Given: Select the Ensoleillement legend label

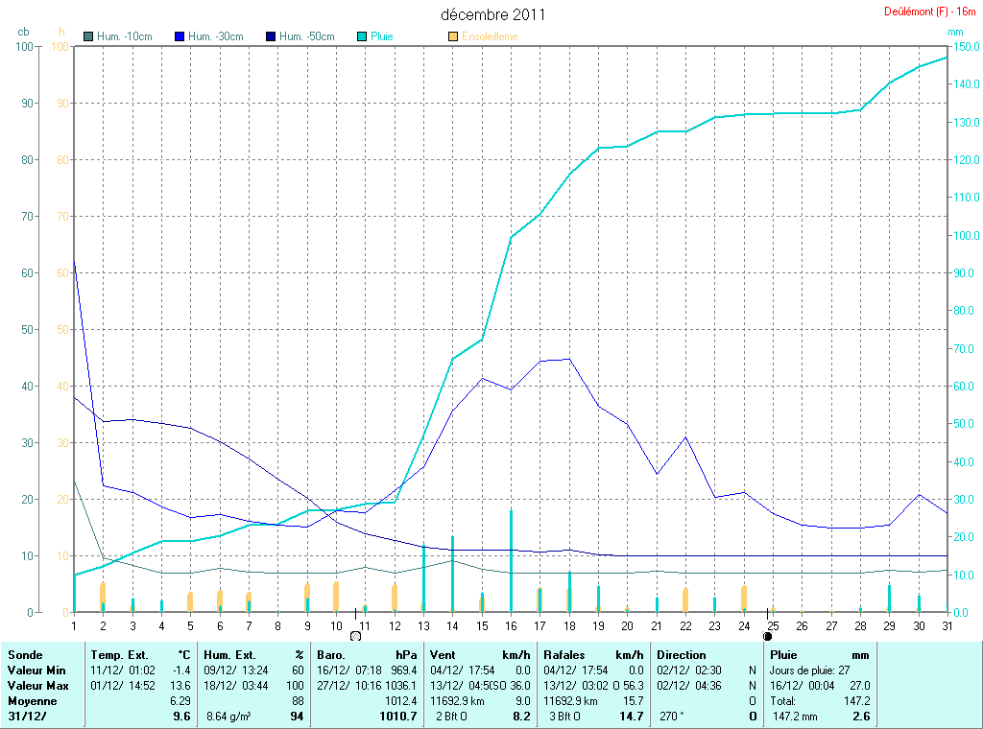Looking at the screenshot, I should [x=490, y=36].
